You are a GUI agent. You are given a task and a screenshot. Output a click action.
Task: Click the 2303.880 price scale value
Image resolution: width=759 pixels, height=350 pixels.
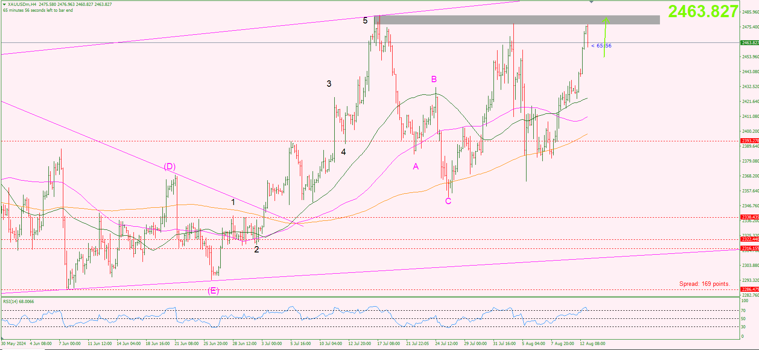750,266
